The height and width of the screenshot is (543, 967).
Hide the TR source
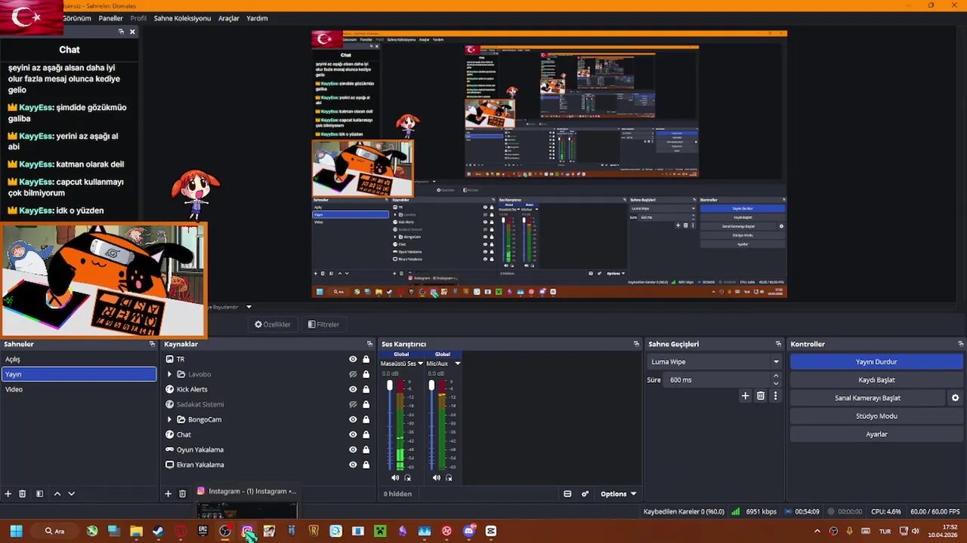tap(353, 360)
